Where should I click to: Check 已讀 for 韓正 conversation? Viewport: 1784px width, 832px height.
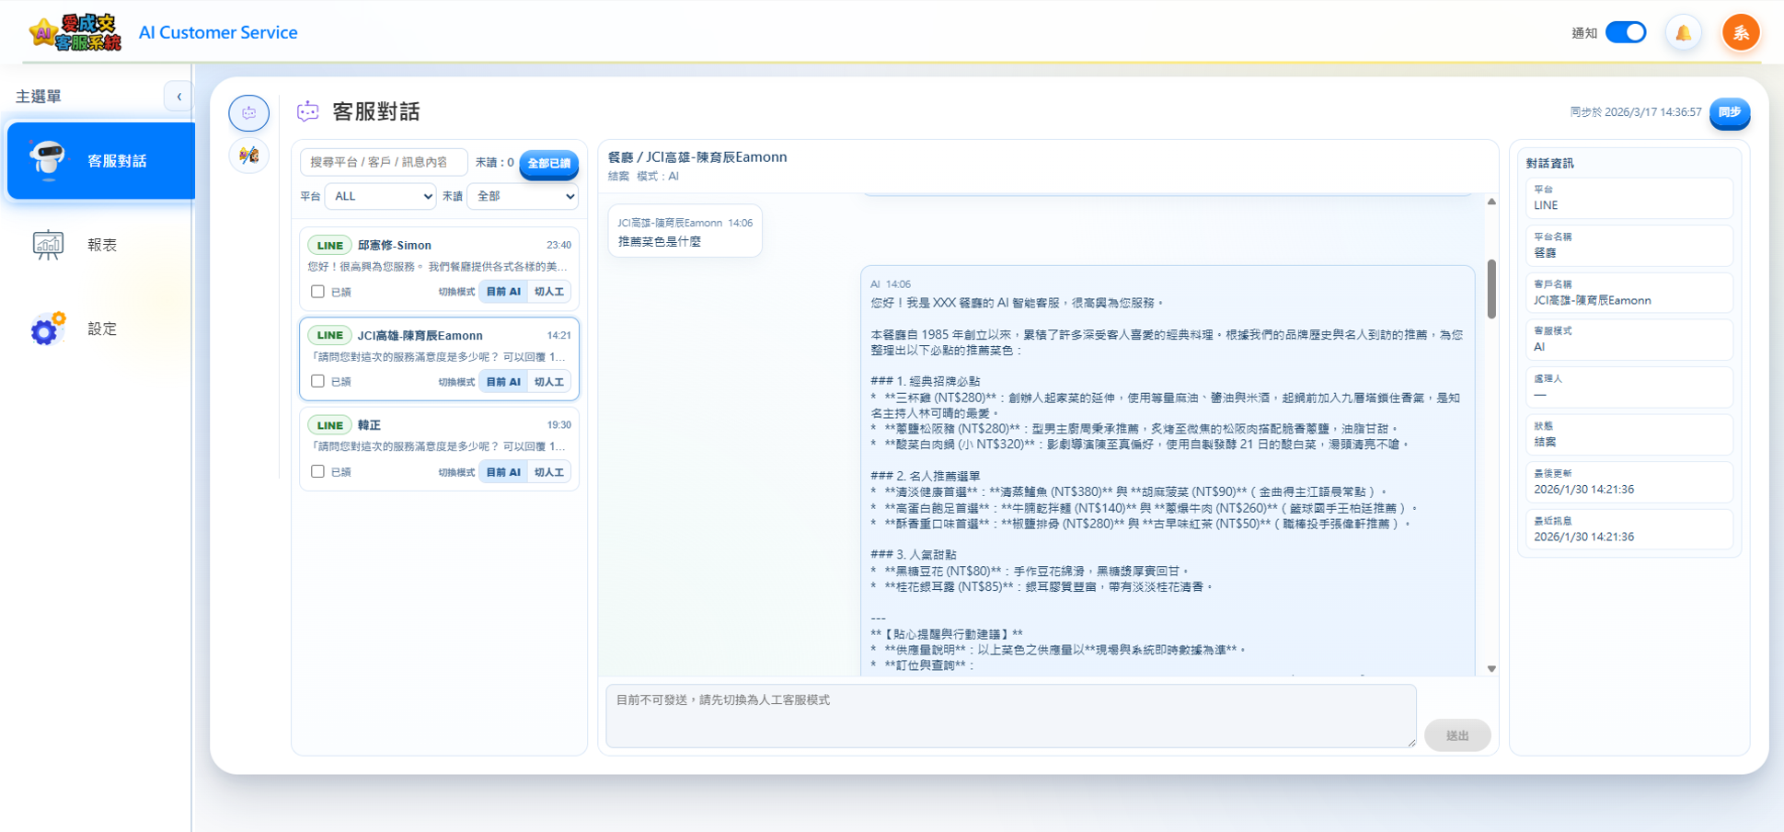point(317,471)
